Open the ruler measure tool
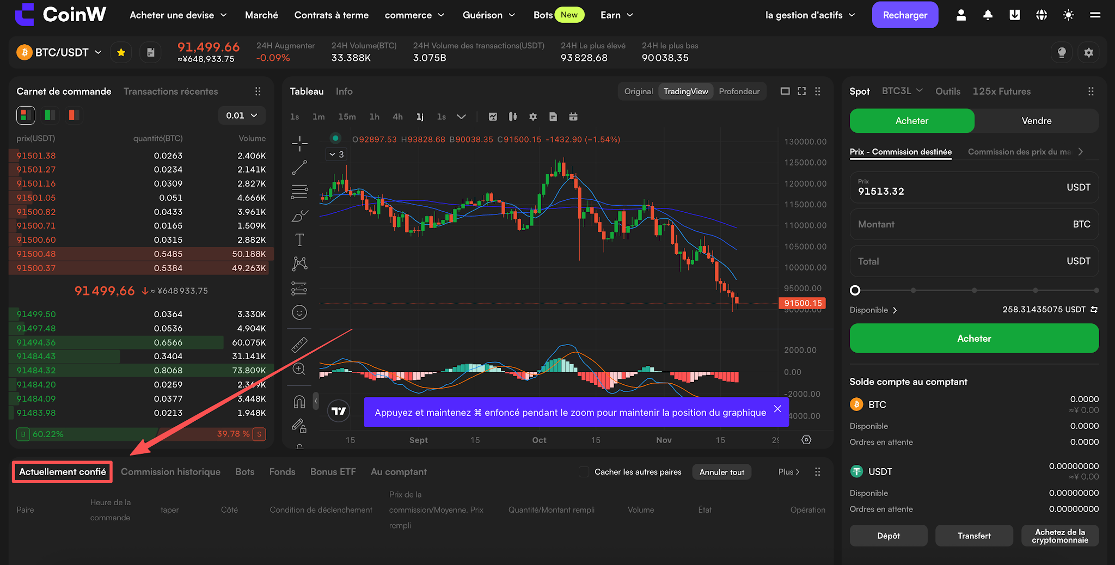The height and width of the screenshot is (565, 1115). [299, 345]
